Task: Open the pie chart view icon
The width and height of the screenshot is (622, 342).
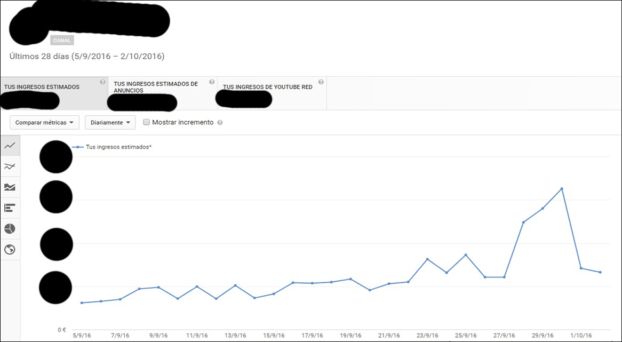Action: click(x=10, y=228)
